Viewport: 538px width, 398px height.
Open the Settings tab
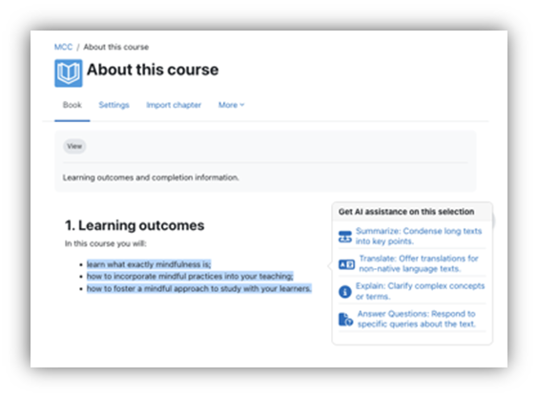[114, 105]
